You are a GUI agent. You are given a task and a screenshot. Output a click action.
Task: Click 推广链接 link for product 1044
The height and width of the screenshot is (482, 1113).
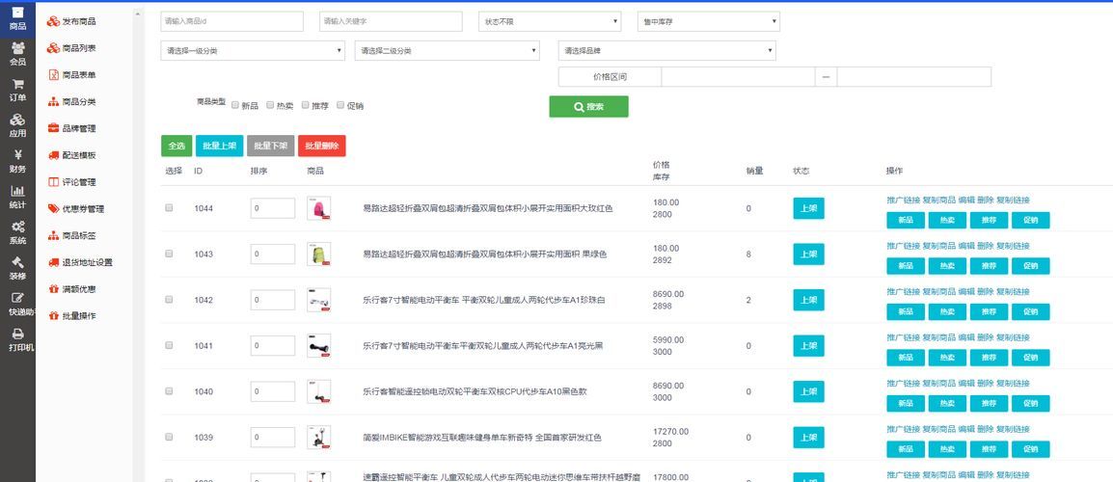[903, 201]
